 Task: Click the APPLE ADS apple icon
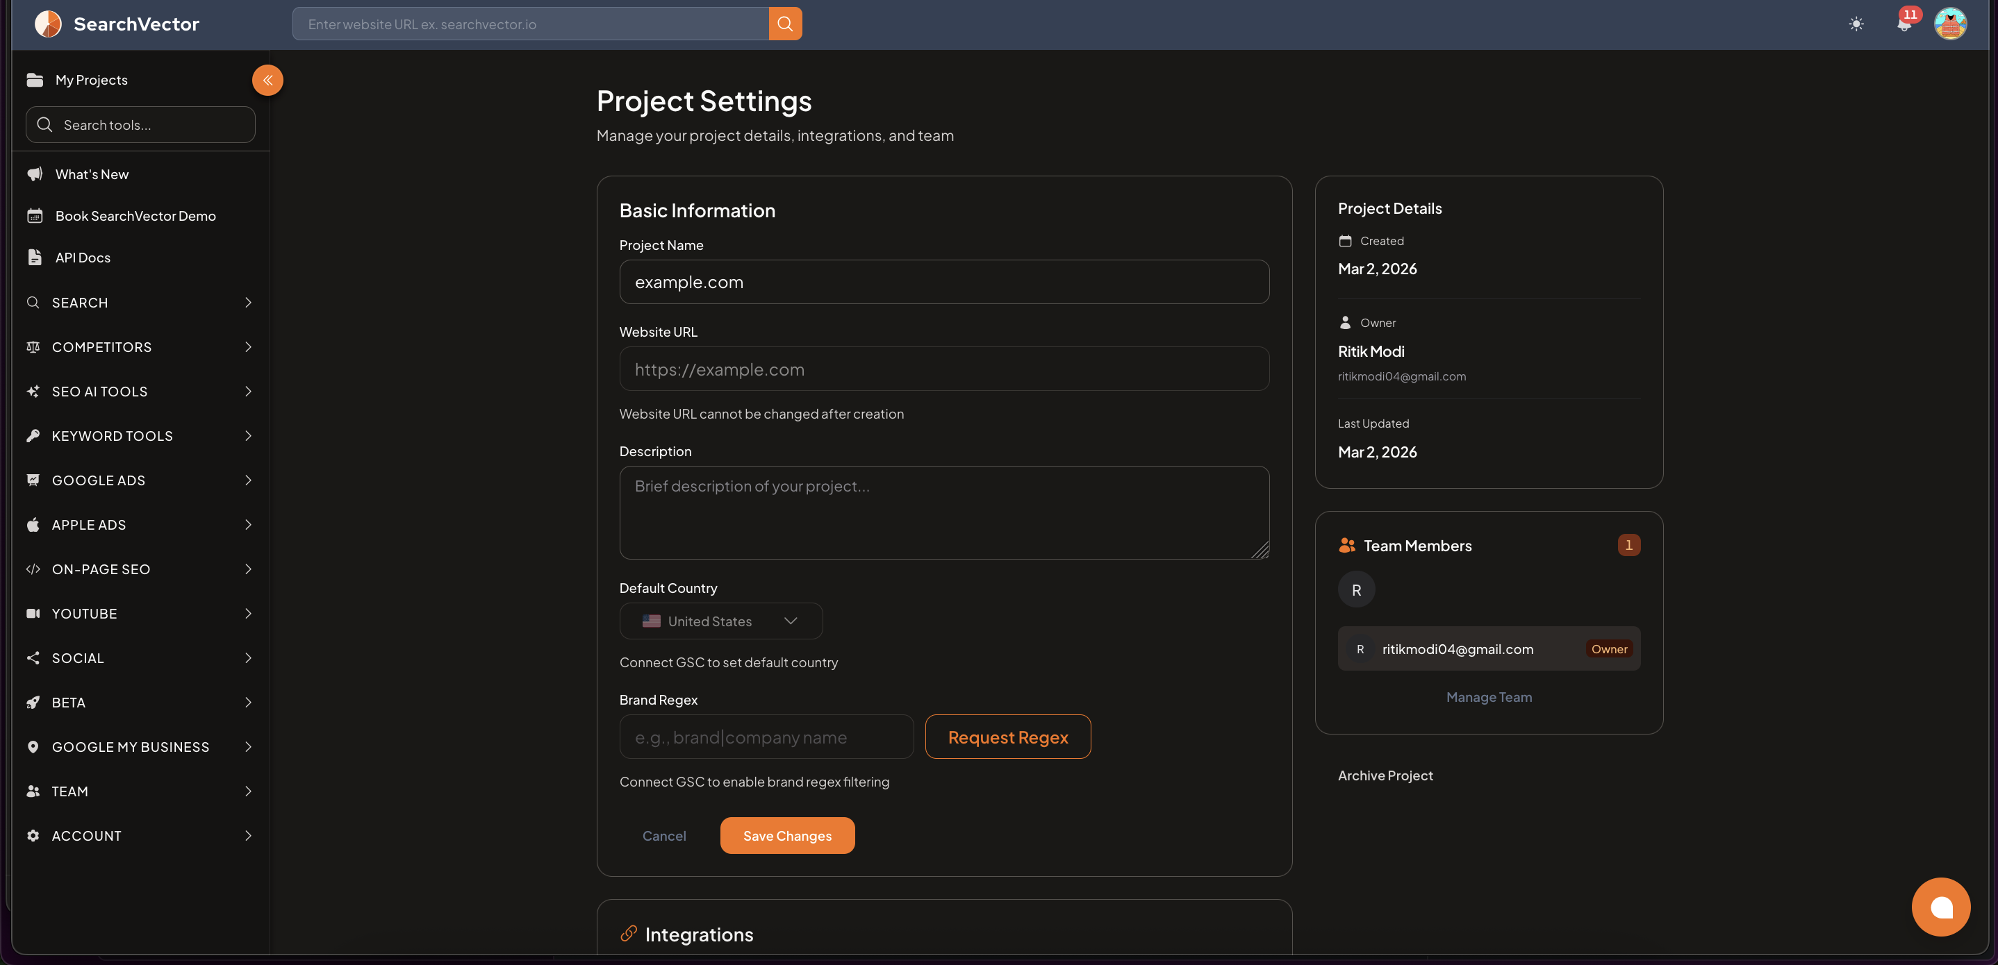[x=33, y=525]
